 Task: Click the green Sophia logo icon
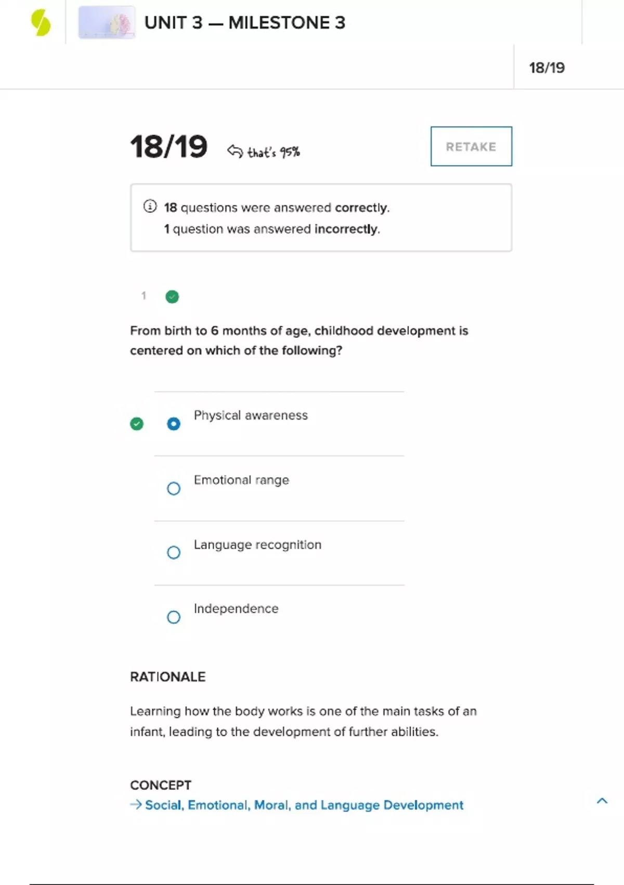[x=41, y=23]
